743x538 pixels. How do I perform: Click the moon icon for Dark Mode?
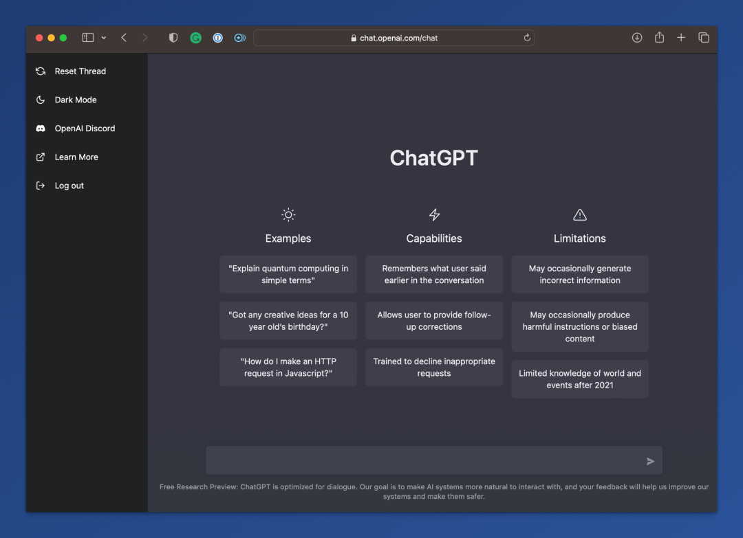click(x=41, y=100)
